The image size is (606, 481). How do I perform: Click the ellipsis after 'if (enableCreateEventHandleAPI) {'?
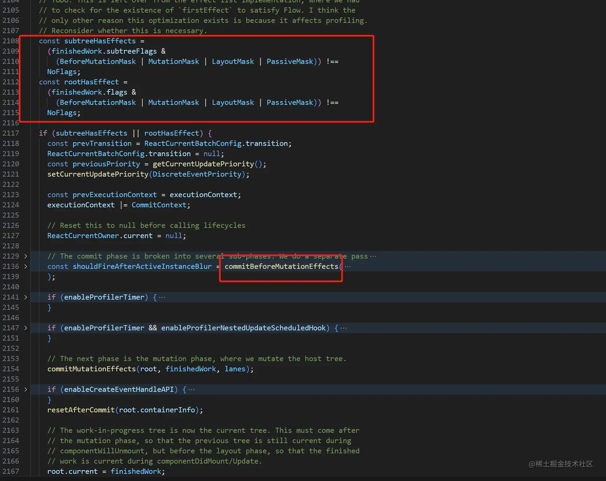click(192, 390)
